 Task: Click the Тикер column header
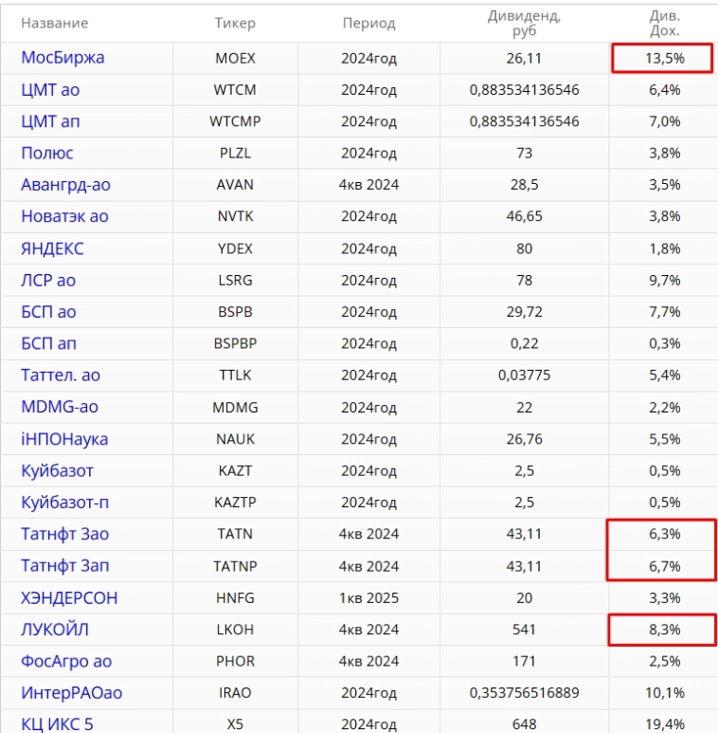click(x=235, y=23)
